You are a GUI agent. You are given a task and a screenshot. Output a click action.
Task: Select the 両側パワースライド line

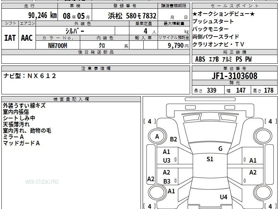pos(216,37)
